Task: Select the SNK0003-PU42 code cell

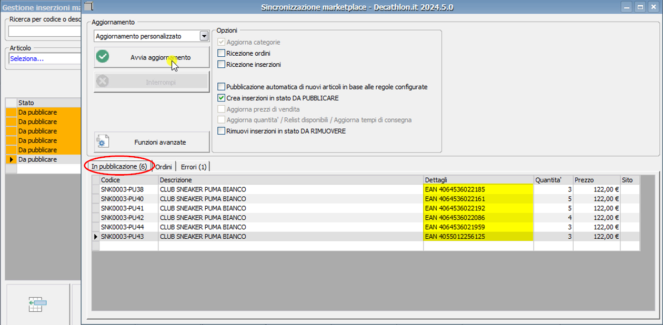Action: [129, 218]
